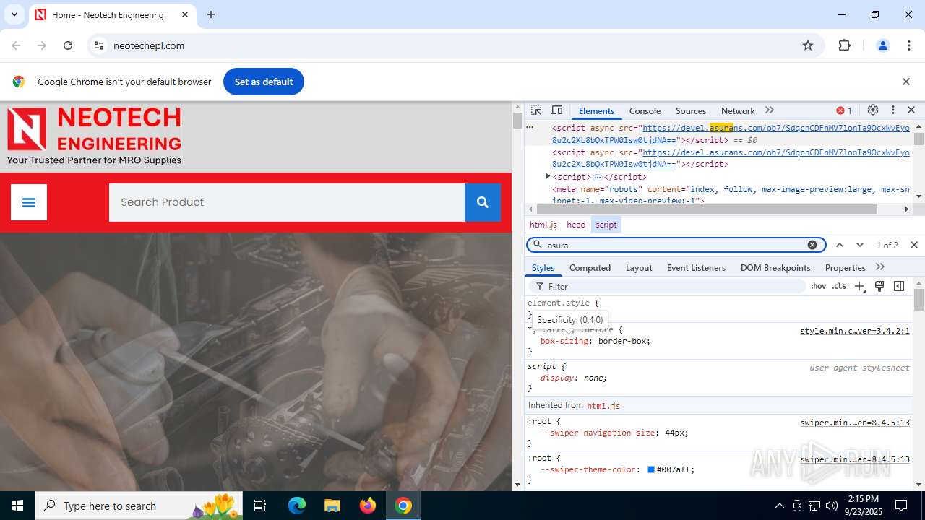Launch Microsoft Edge from taskbar
Image resolution: width=925 pixels, height=520 pixels.
297,506
